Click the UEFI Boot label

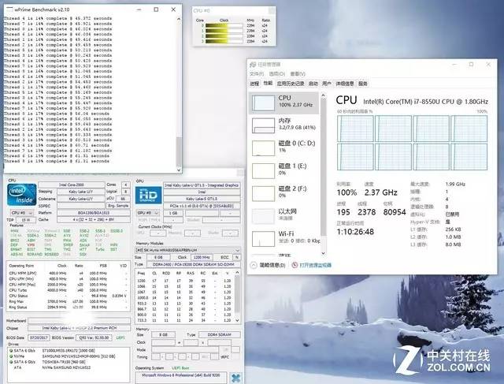pyautogui.click(x=180, y=367)
